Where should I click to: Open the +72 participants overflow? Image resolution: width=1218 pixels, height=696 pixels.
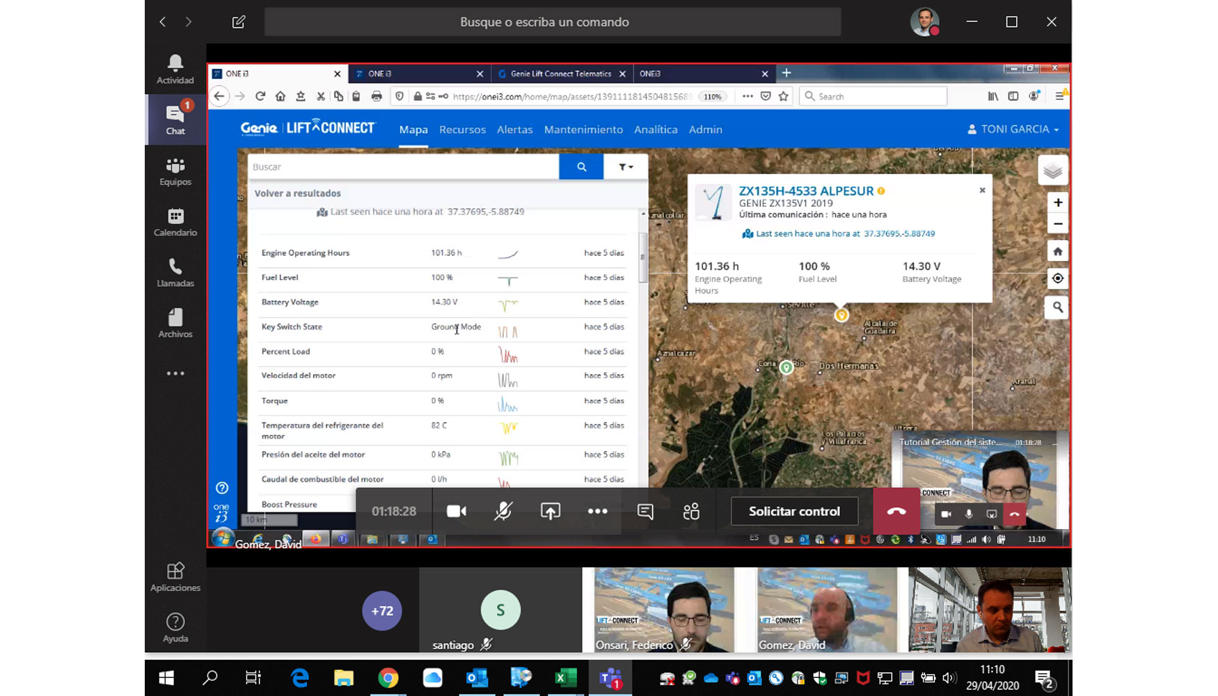pyautogui.click(x=382, y=611)
